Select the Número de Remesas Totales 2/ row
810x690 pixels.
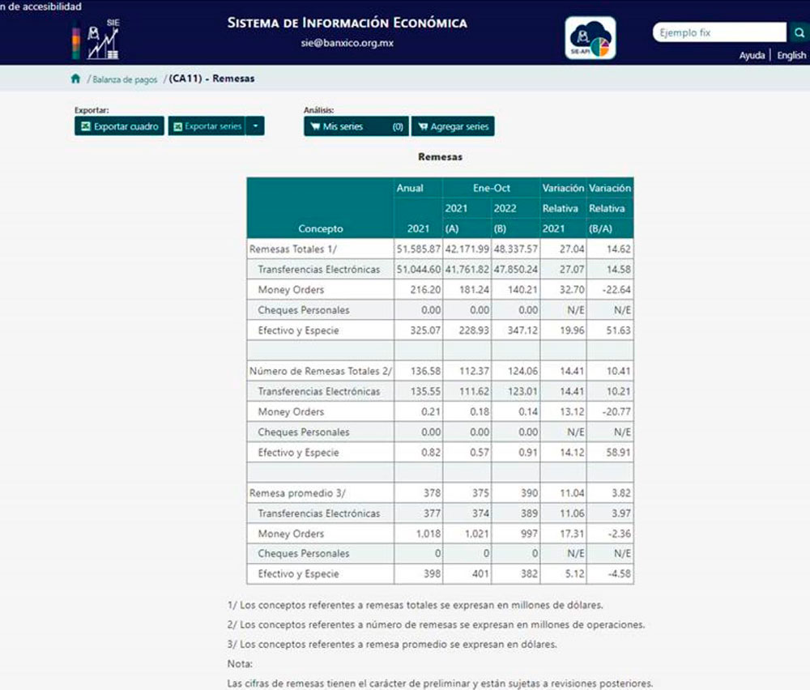[320, 371]
